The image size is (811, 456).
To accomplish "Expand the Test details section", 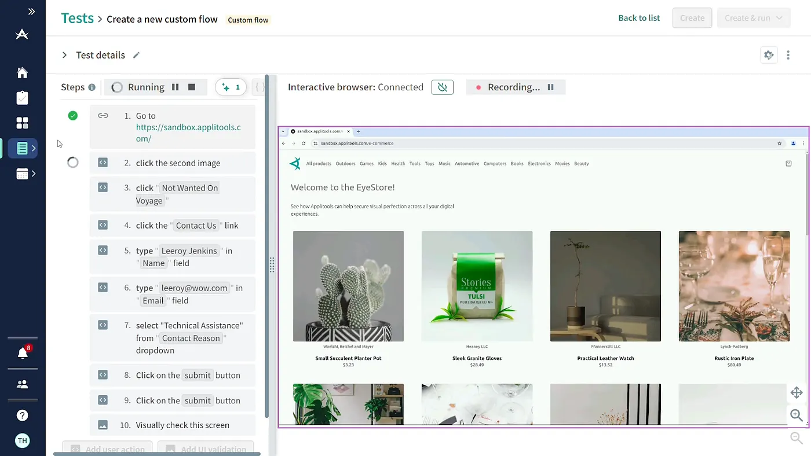I will (64, 55).
